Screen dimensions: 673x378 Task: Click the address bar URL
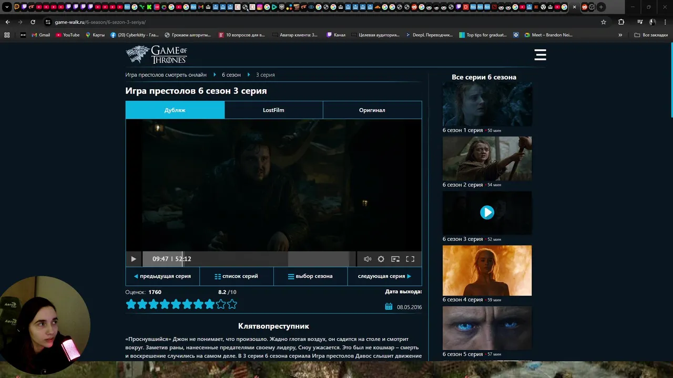[100, 22]
